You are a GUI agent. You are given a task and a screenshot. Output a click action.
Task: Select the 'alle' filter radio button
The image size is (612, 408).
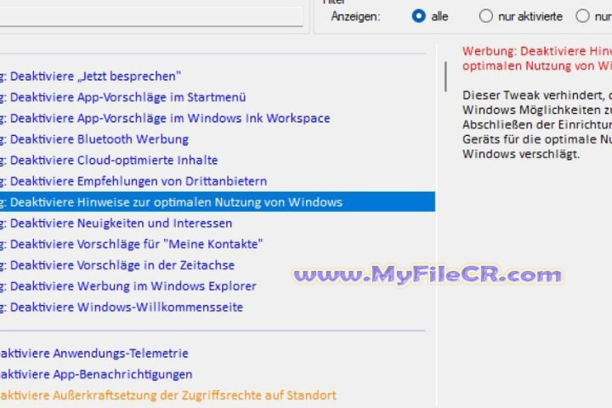(418, 16)
